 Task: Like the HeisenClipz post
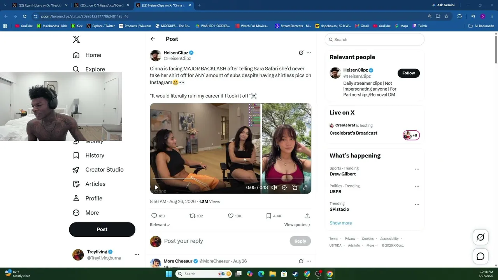pyautogui.click(x=230, y=216)
